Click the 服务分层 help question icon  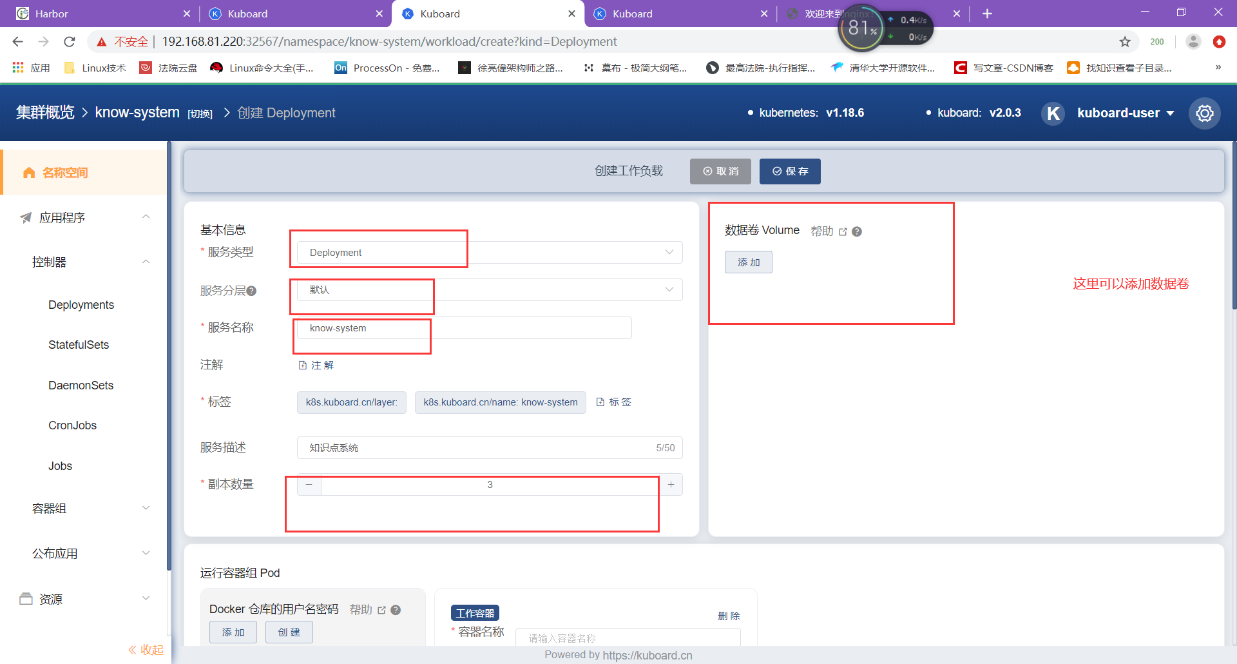click(x=252, y=291)
